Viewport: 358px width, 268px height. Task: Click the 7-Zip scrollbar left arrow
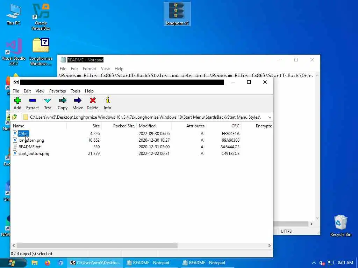pos(14,245)
